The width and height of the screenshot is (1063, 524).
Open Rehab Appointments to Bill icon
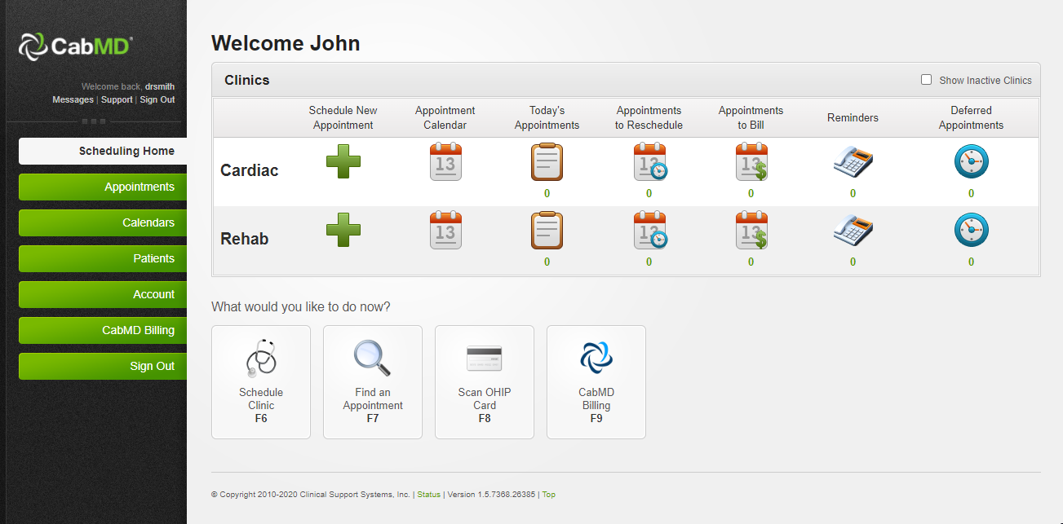point(751,230)
